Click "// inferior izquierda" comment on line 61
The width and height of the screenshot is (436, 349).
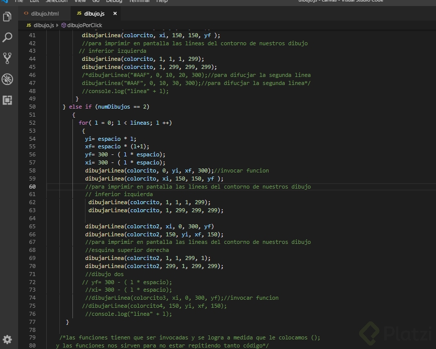pos(119,194)
